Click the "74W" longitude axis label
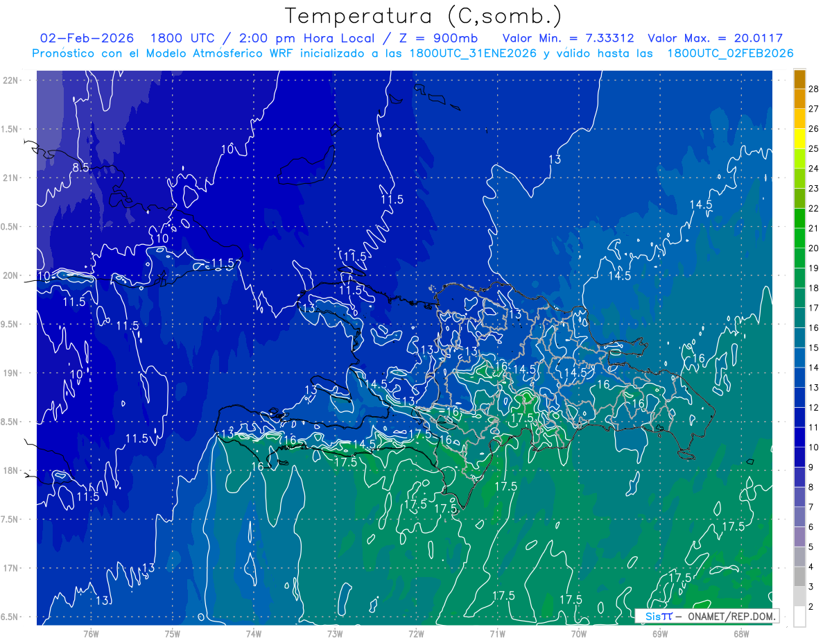This screenshot has width=832, height=643. (254, 633)
